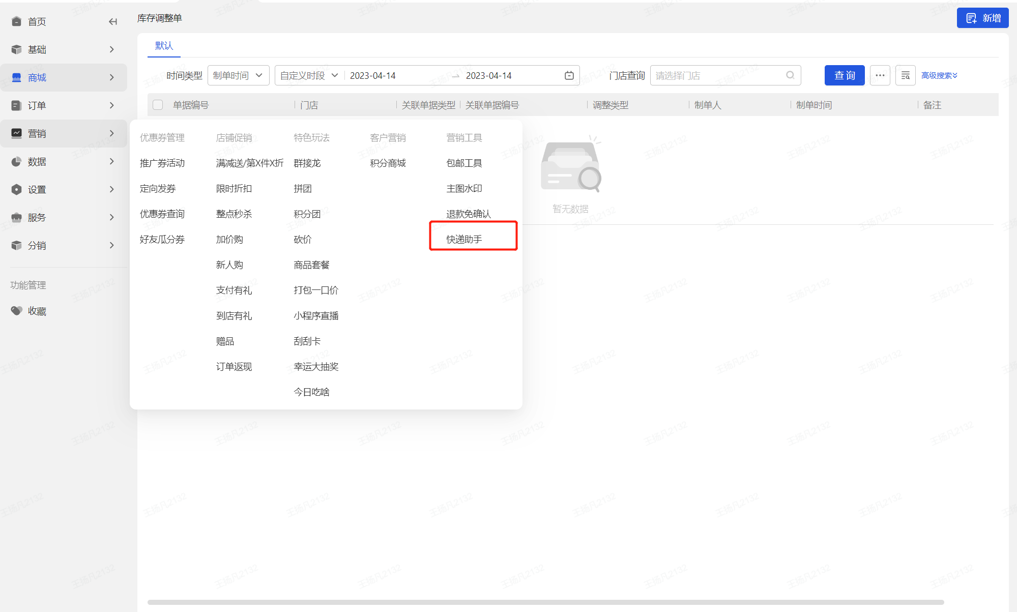Click the 分销 box icon

(x=16, y=245)
